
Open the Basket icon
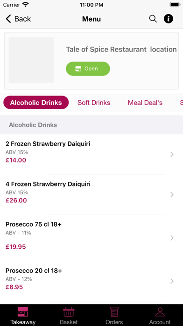click(69, 311)
